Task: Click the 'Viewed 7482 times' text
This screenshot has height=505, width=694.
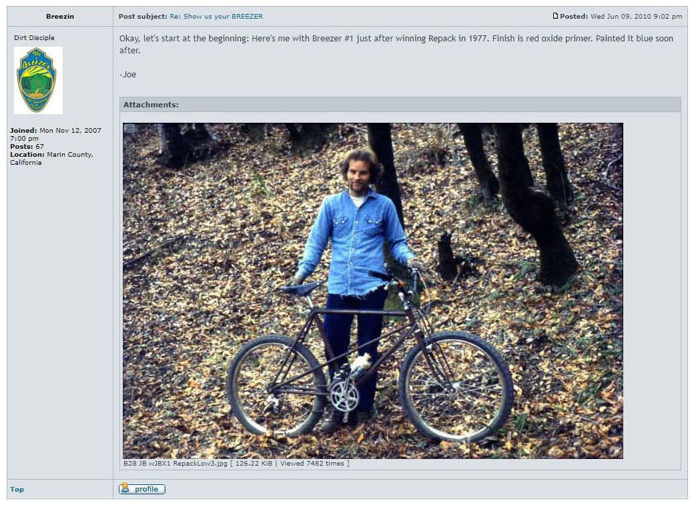Action: [x=312, y=464]
